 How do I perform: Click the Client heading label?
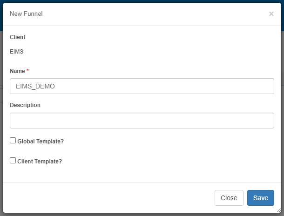pyautogui.click(x=18, y=37)
